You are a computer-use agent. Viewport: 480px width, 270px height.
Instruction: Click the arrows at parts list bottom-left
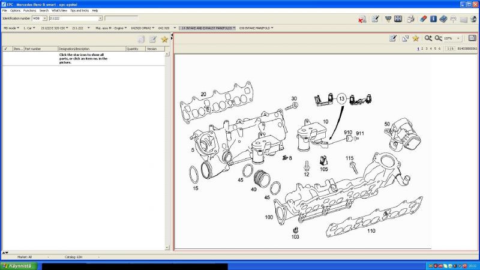[5, 253]
